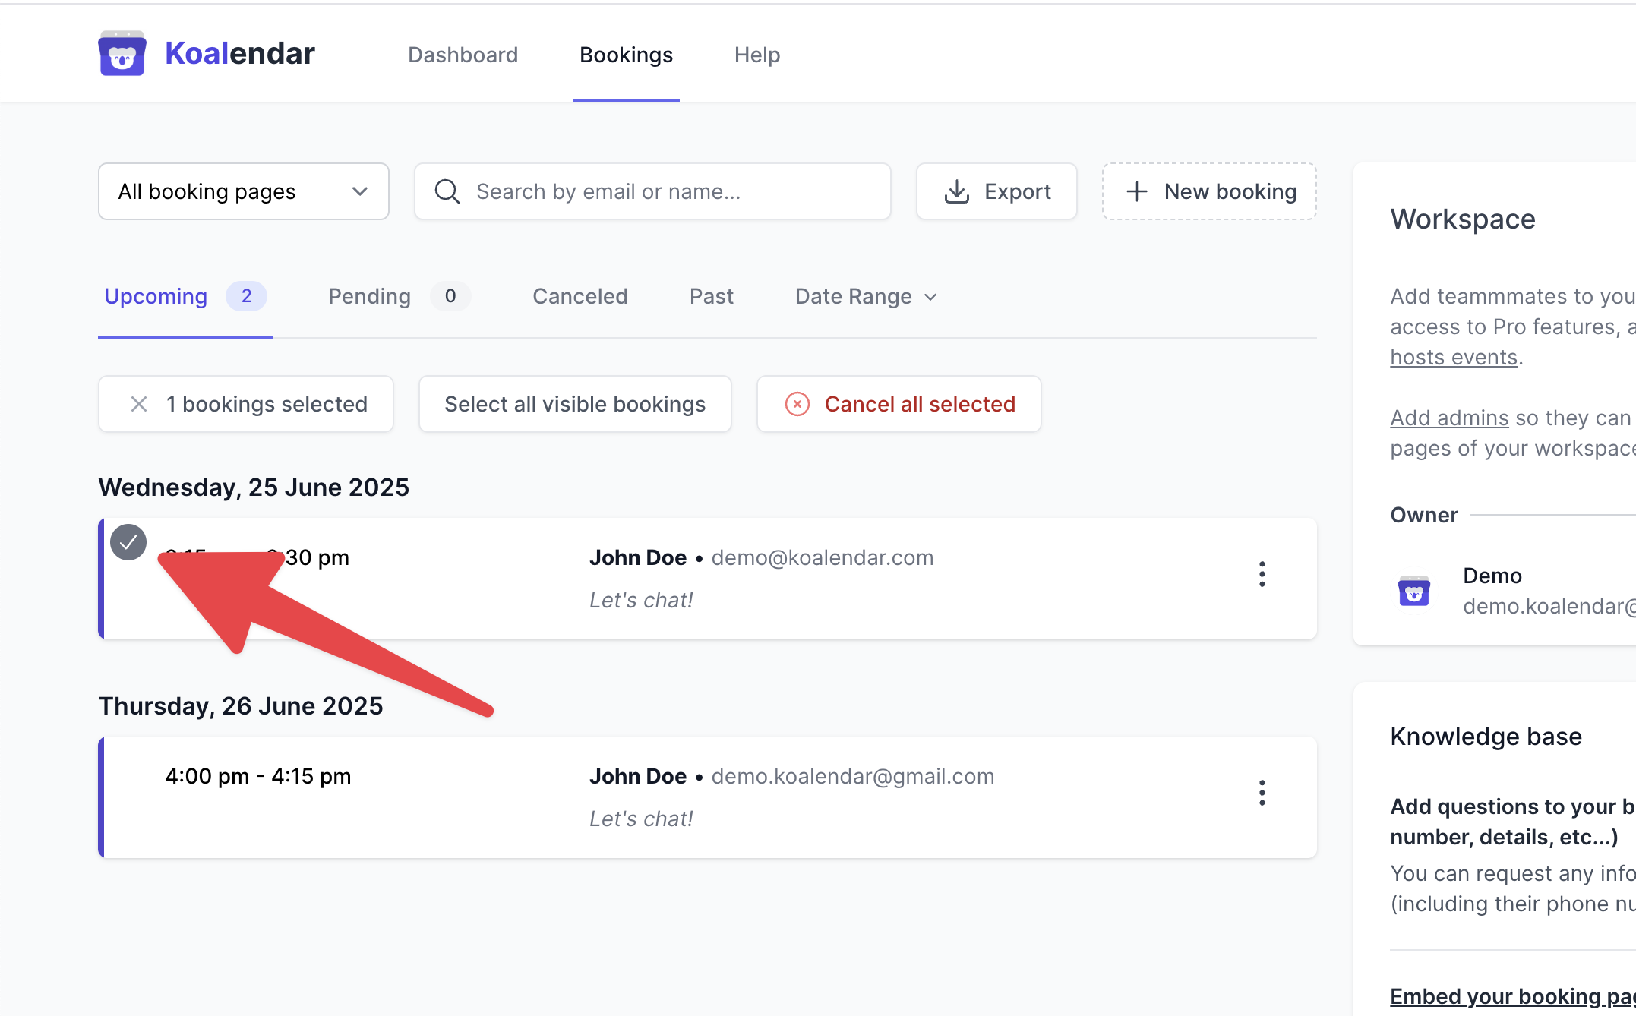
Task: Click the Let's chat! label in Thursday booking
Action: pyautogui.click(x=641, y=819)
